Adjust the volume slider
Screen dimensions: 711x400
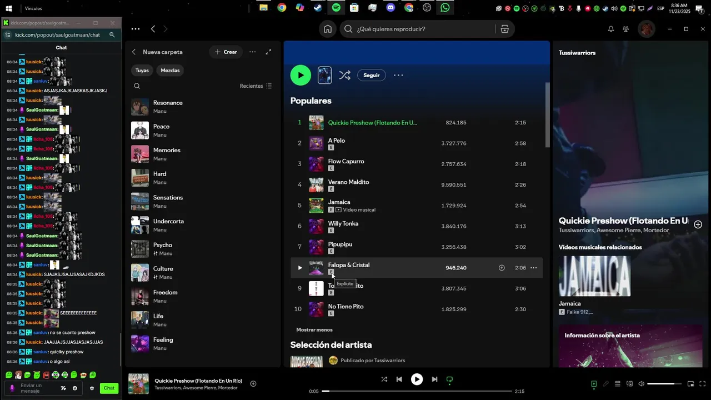tap(664, 384)
